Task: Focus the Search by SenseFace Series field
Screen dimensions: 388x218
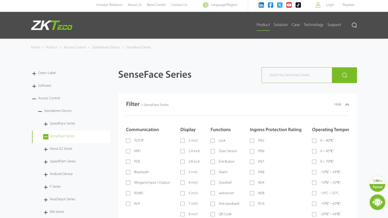Action: click(x=297, y=75)
